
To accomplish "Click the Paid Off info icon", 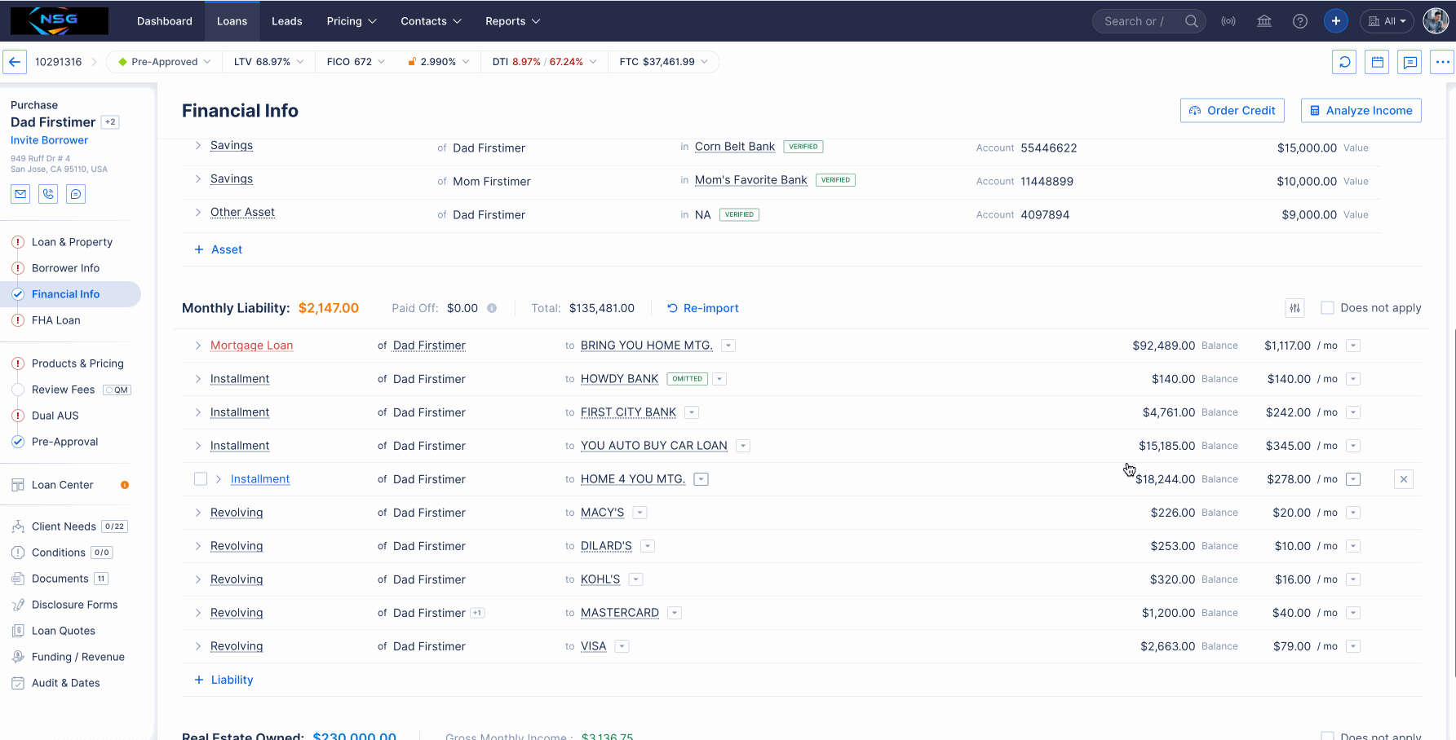I will pos(492,308).
